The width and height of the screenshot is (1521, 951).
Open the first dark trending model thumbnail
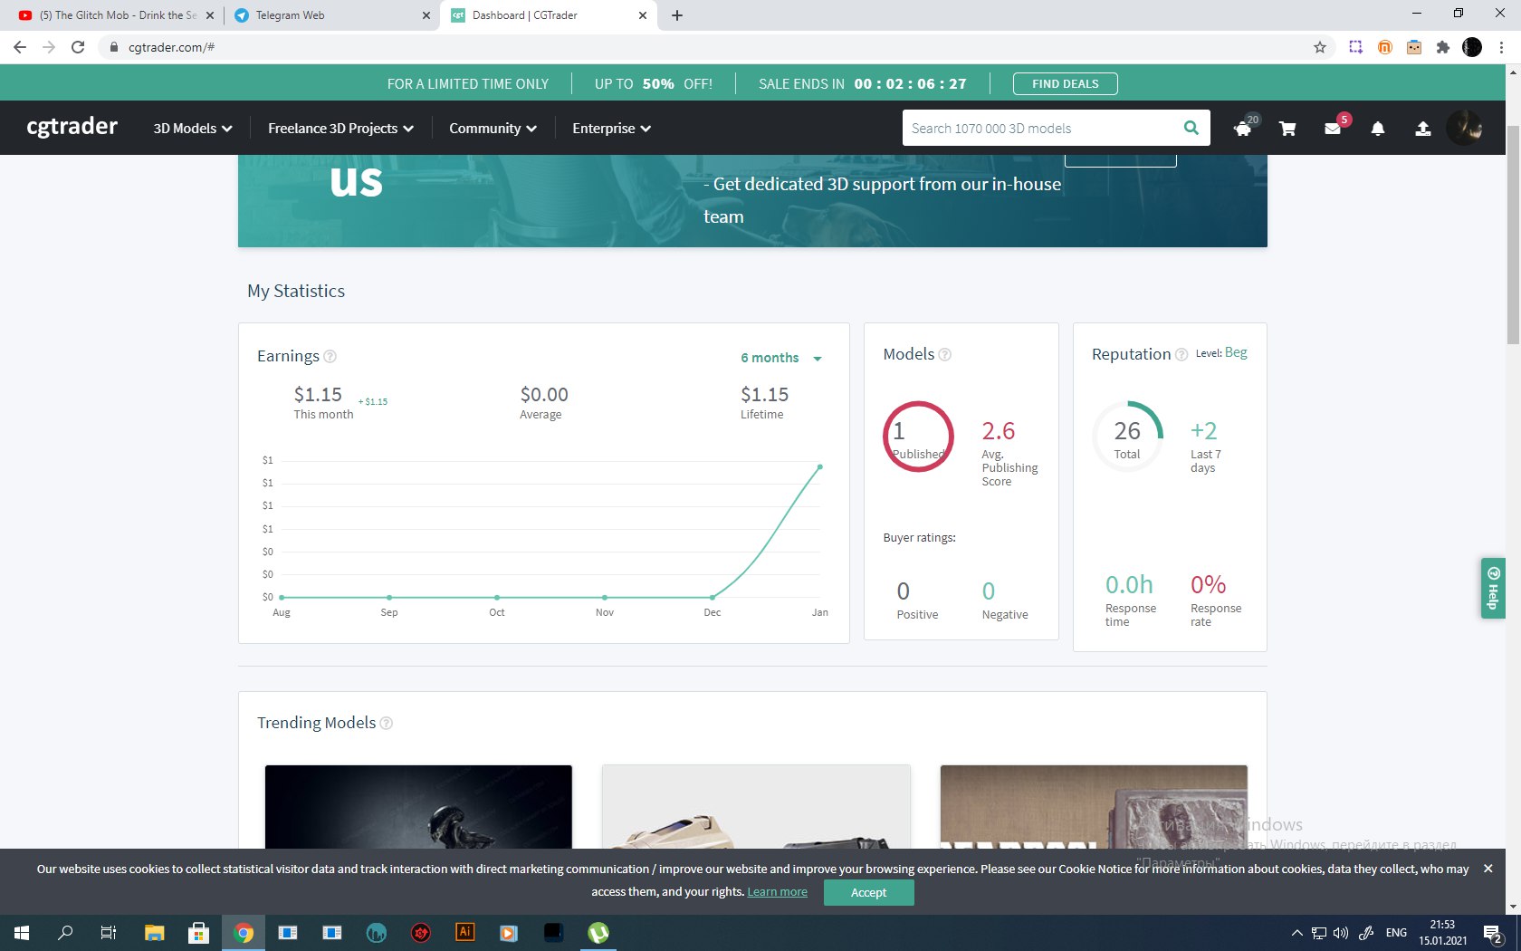(x=418, y=807)
